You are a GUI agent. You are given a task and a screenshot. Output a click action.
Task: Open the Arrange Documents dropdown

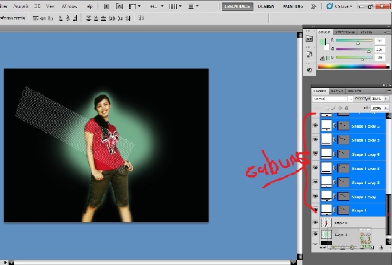click(175, 6)
